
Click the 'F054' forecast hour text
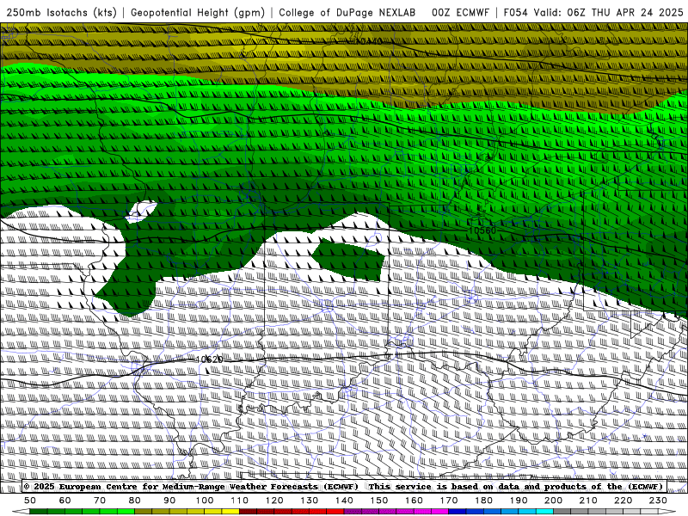515,13
